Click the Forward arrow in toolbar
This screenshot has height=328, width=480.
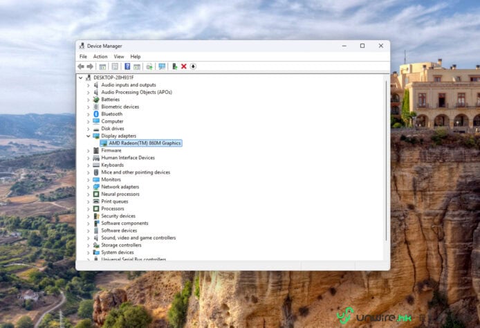pyautogui.click(x=90, y=66)
